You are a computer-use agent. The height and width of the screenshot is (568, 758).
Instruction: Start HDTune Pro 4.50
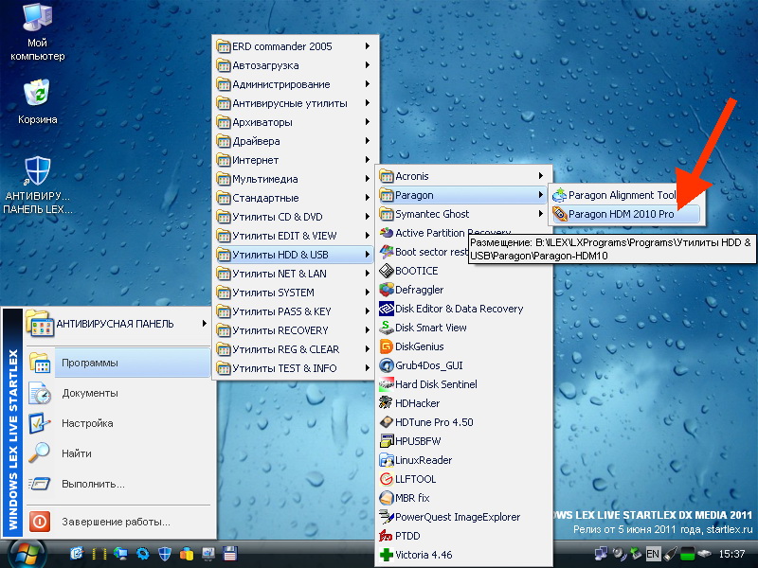click(x=433, y=422)
